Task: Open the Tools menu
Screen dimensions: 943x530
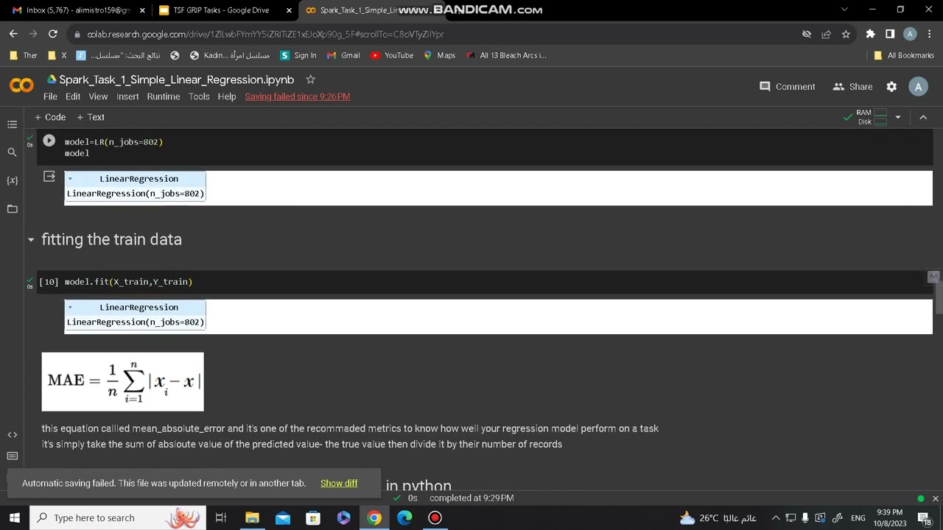Action: 199,96
